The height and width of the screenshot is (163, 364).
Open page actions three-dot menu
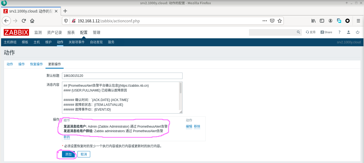point(264,21)
